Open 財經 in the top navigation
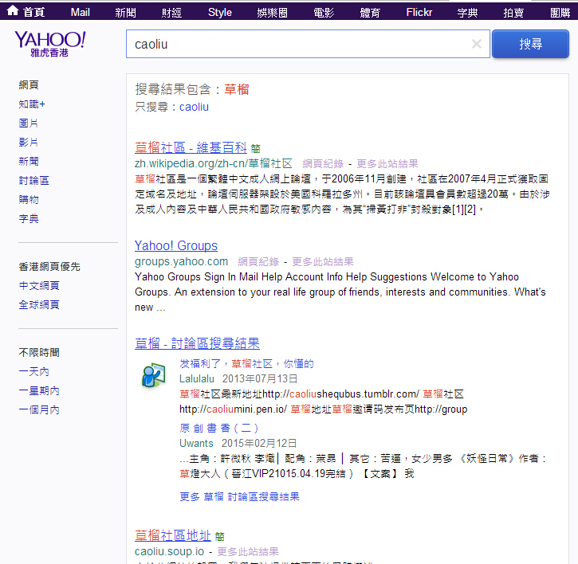This screenshot has height=564, width=578. [x=171, y=13]
